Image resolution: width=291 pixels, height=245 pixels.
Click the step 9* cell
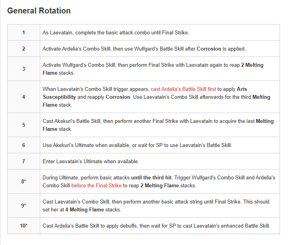[x=24, y=205]
